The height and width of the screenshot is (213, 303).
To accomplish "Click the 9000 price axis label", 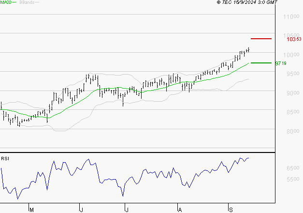I will pyautogui.click(x=293, y=93).
